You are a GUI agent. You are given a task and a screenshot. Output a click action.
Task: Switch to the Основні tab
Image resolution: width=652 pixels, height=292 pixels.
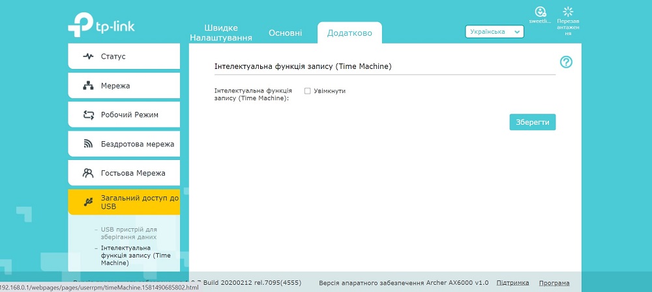coord(286,33)
